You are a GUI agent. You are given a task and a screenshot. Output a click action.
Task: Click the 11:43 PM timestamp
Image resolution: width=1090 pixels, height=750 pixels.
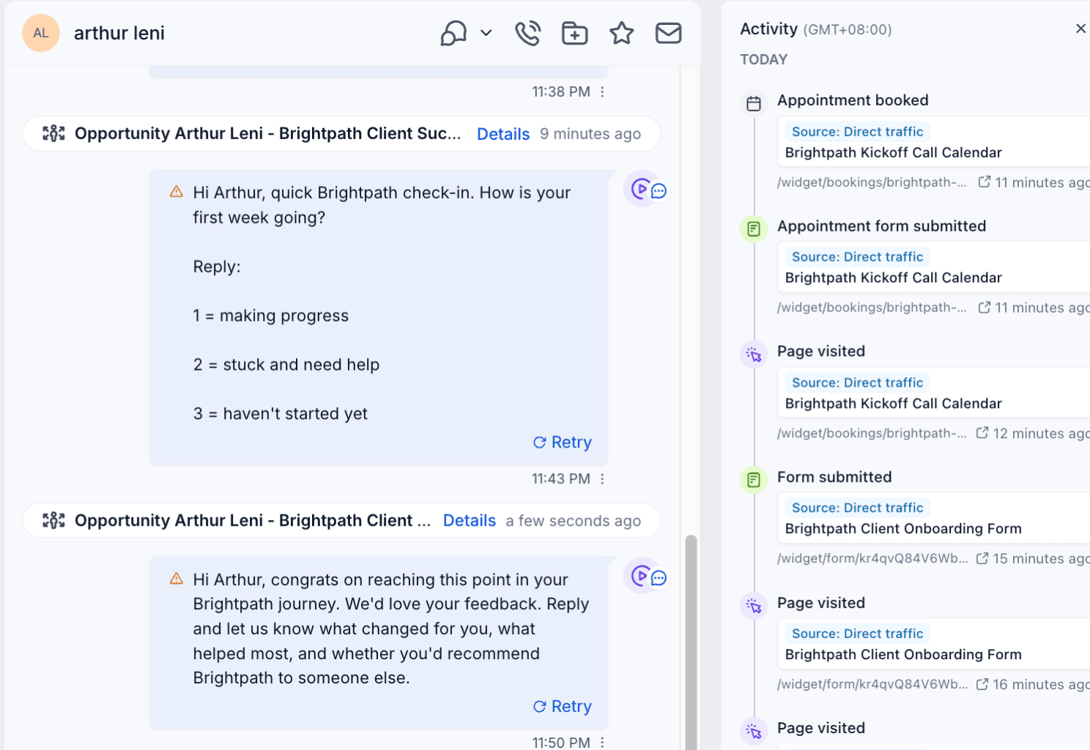pos(560,479)
